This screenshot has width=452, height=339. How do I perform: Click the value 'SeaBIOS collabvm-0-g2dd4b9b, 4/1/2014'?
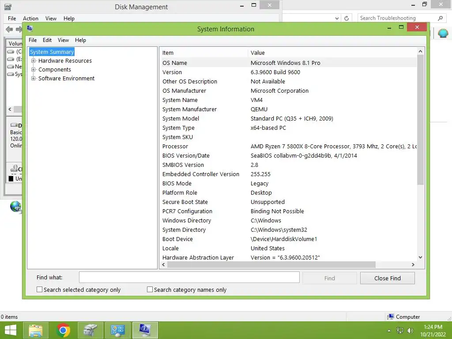point(304,156)
